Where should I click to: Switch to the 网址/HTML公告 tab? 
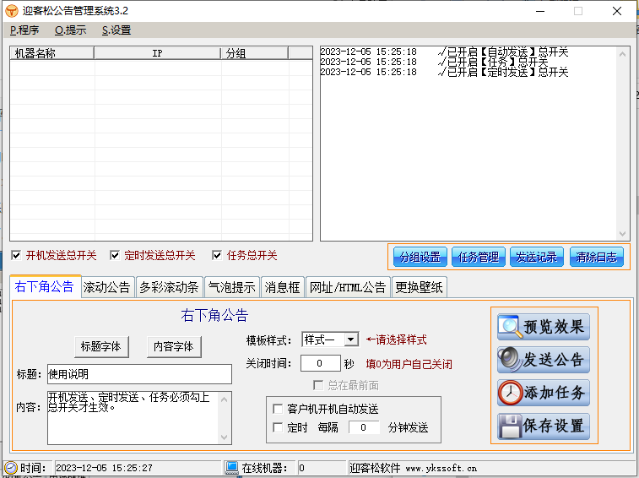348,287
